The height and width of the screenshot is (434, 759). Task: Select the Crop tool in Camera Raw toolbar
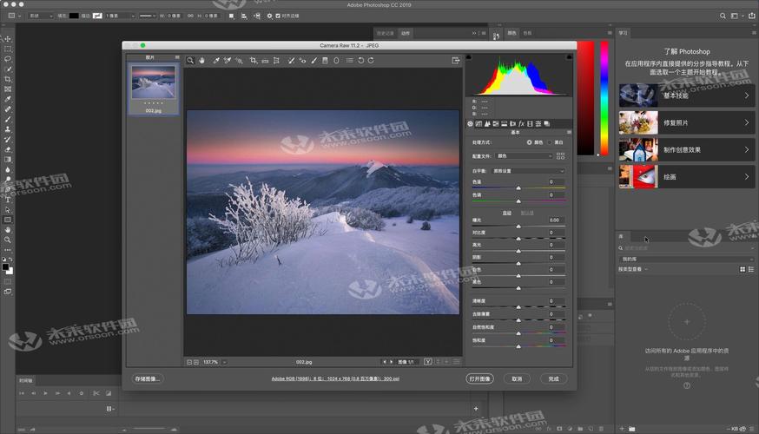254,61
